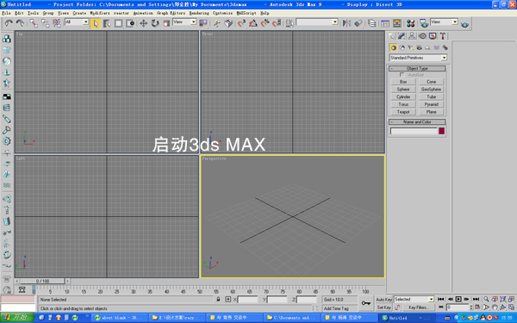Toggle the Percent Snap button
The width and height of the screenshot is (517, 323).
265,23
